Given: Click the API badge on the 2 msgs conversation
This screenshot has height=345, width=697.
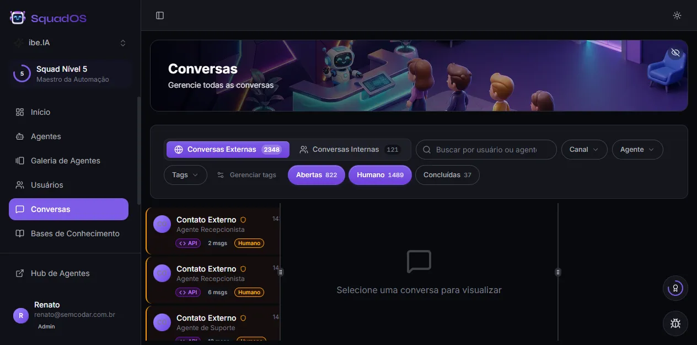Looking at the screenshot, I should [x=188, y=243].
